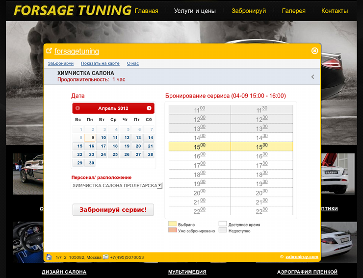The height and width of the screenshot is (278, 363).
Task: Open the ДИЗАЙН САЛОНА link
Action: point(64,272)
